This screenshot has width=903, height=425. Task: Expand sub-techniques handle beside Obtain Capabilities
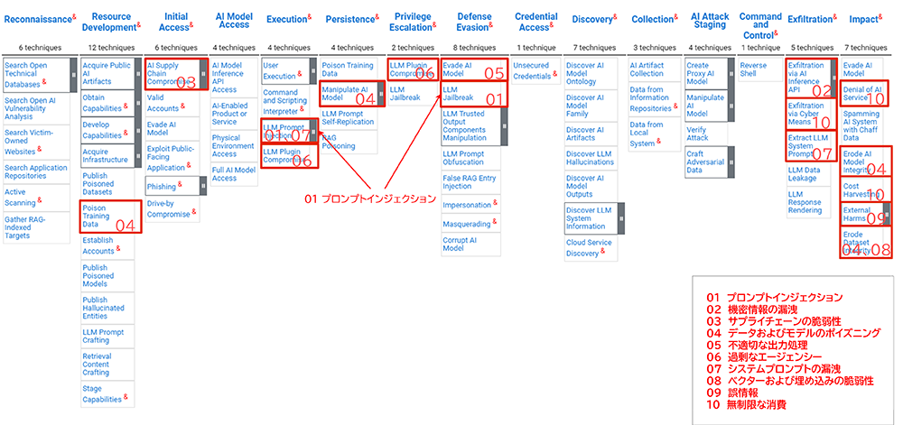[x=137, y=103]
